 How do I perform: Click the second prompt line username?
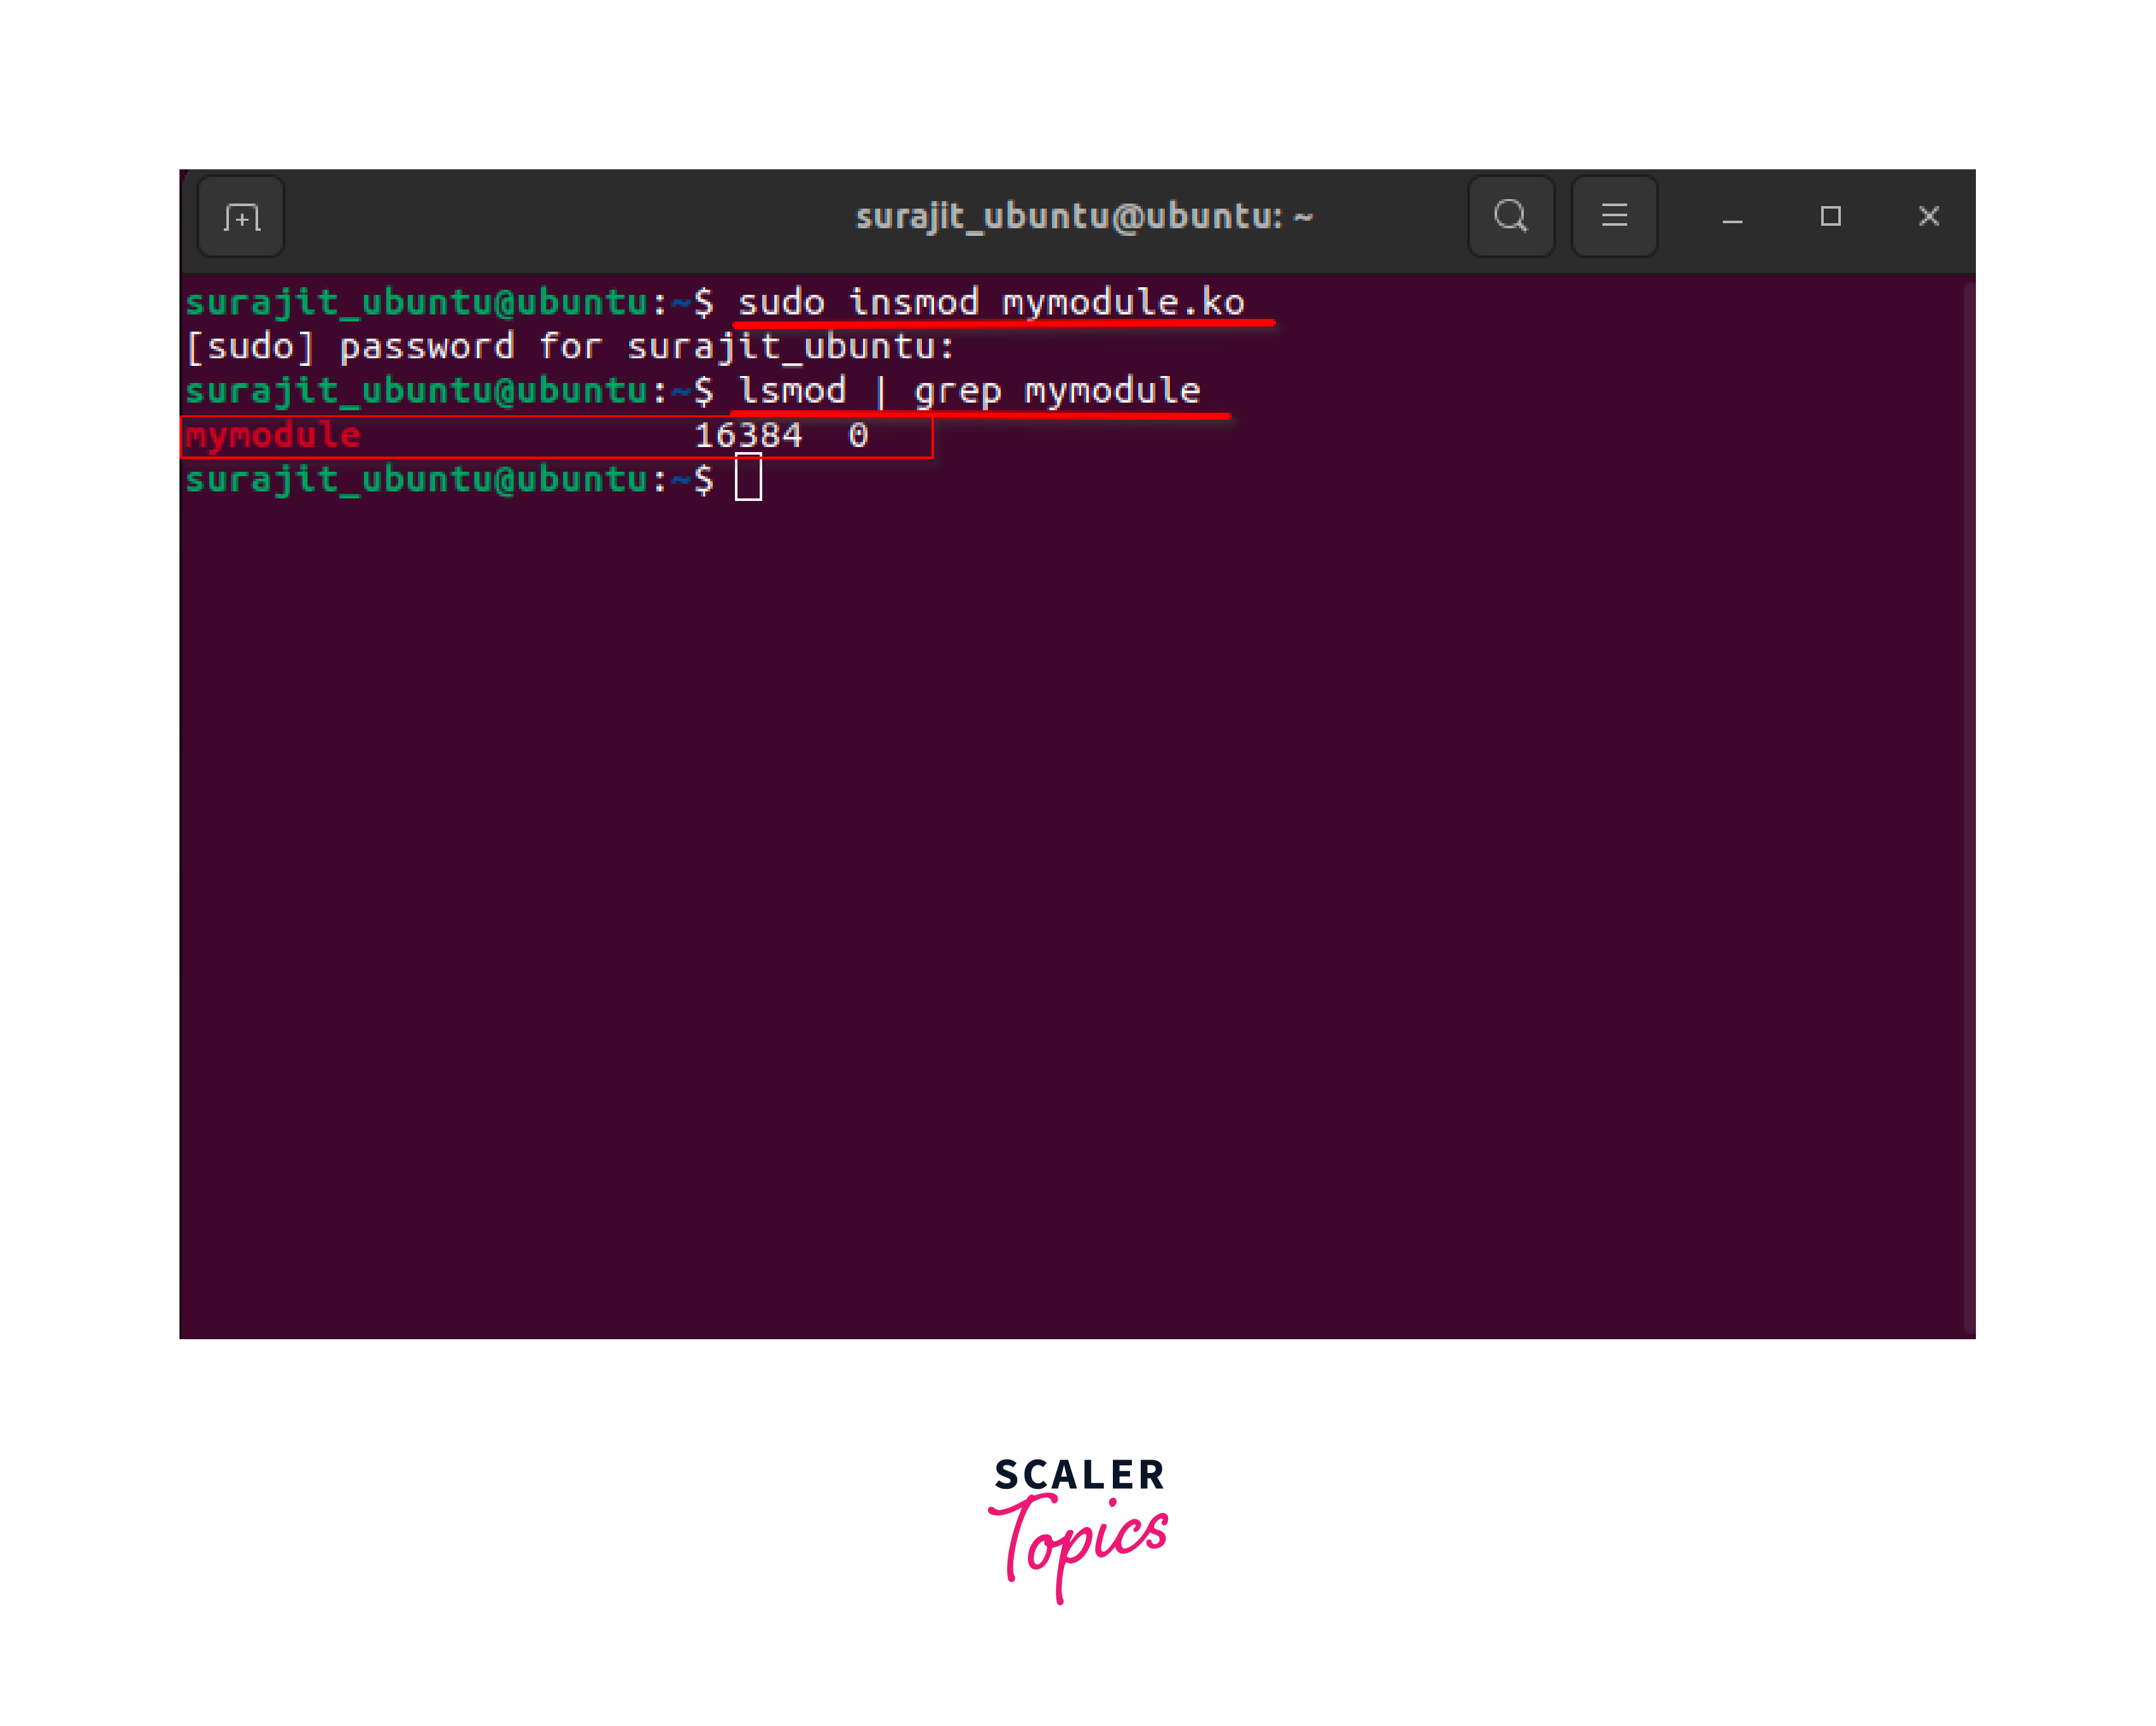[417, 391]
